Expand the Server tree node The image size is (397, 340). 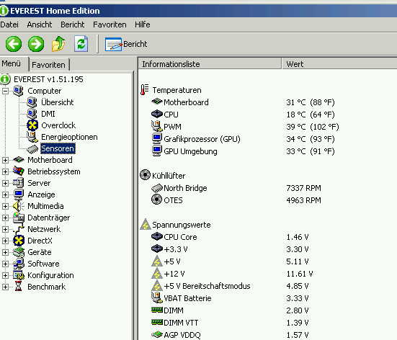point(5,183)
